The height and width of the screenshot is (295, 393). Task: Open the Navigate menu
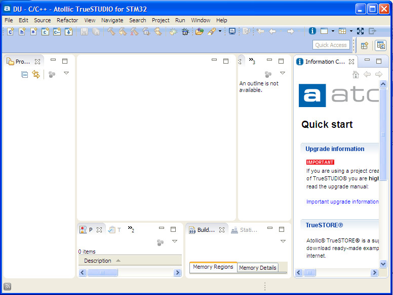point(112,20)
